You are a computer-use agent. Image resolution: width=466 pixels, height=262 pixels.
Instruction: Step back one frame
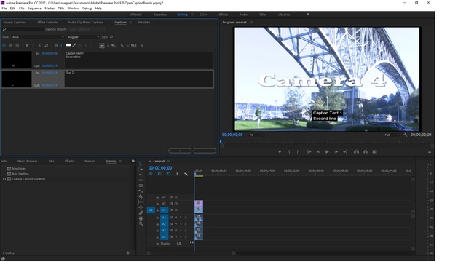pyautogui.click(x=318, y=152)
